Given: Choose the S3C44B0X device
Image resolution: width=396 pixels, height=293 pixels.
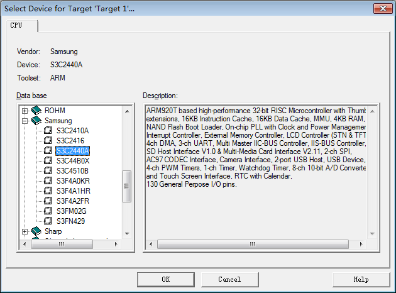Looking at the screenshot, I should [x=73, y=161].
